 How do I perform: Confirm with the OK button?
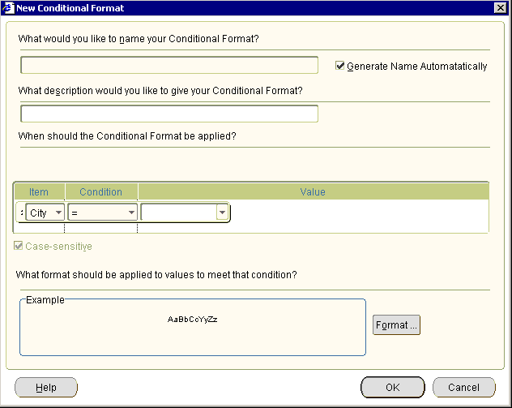(392, 388)
